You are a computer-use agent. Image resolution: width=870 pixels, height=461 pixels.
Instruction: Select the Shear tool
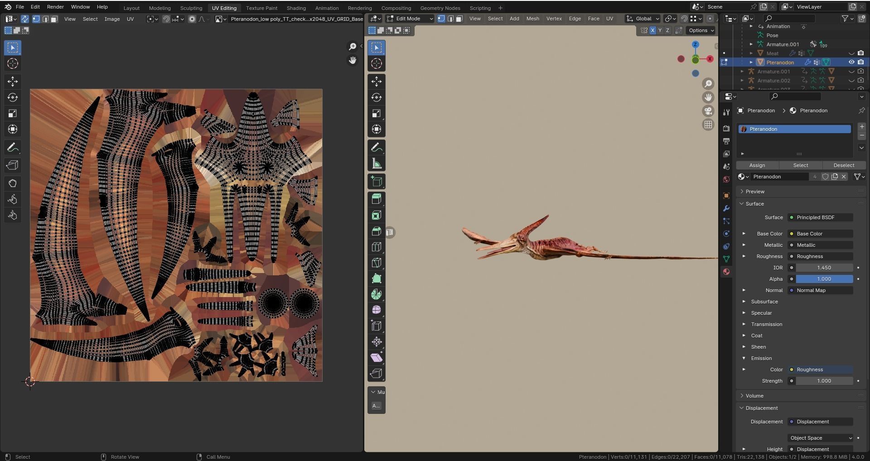pyautogui.click(x=377, y=358)
